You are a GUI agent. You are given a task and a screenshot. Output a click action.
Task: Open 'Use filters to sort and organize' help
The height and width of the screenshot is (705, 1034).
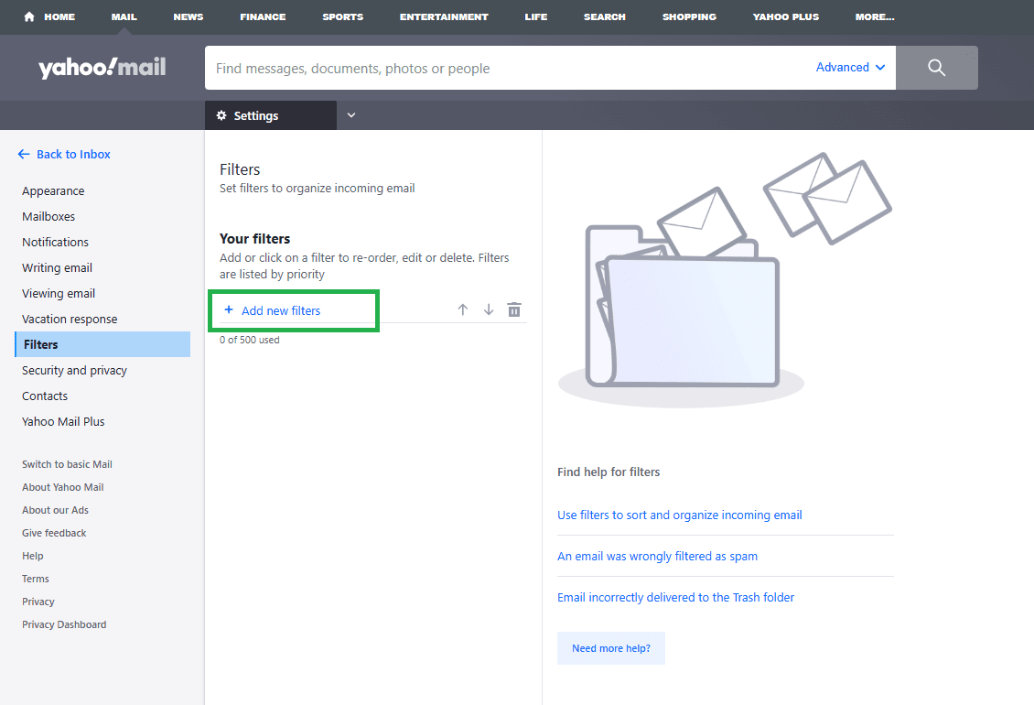pos(680,515)
